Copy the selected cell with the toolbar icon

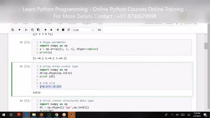pos(32,30)
